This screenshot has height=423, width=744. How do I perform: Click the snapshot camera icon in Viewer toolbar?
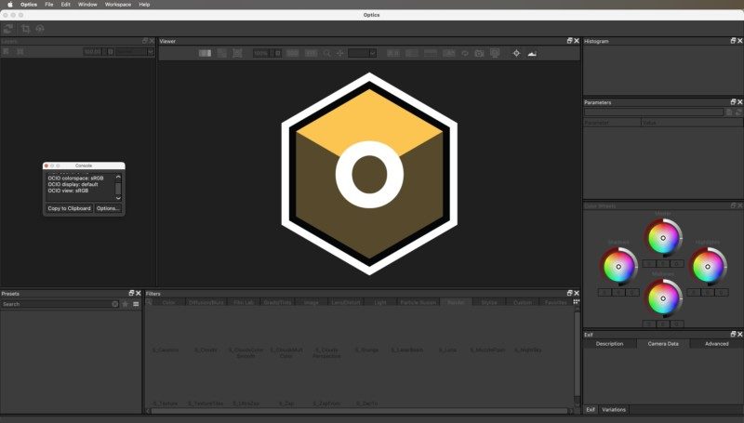[x=479, y=53]
